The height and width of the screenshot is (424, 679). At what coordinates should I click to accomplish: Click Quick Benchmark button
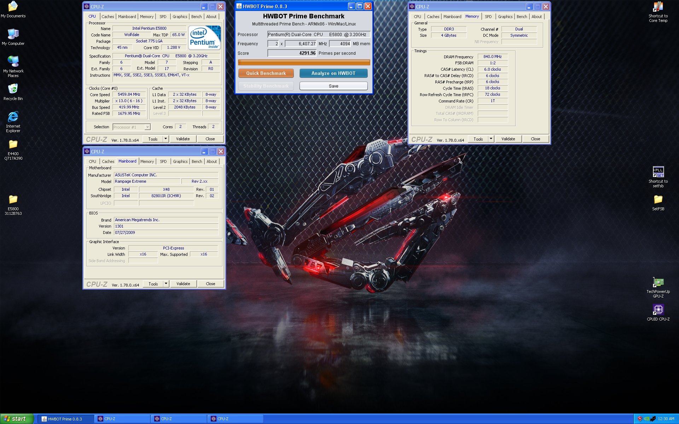[266, 73]
